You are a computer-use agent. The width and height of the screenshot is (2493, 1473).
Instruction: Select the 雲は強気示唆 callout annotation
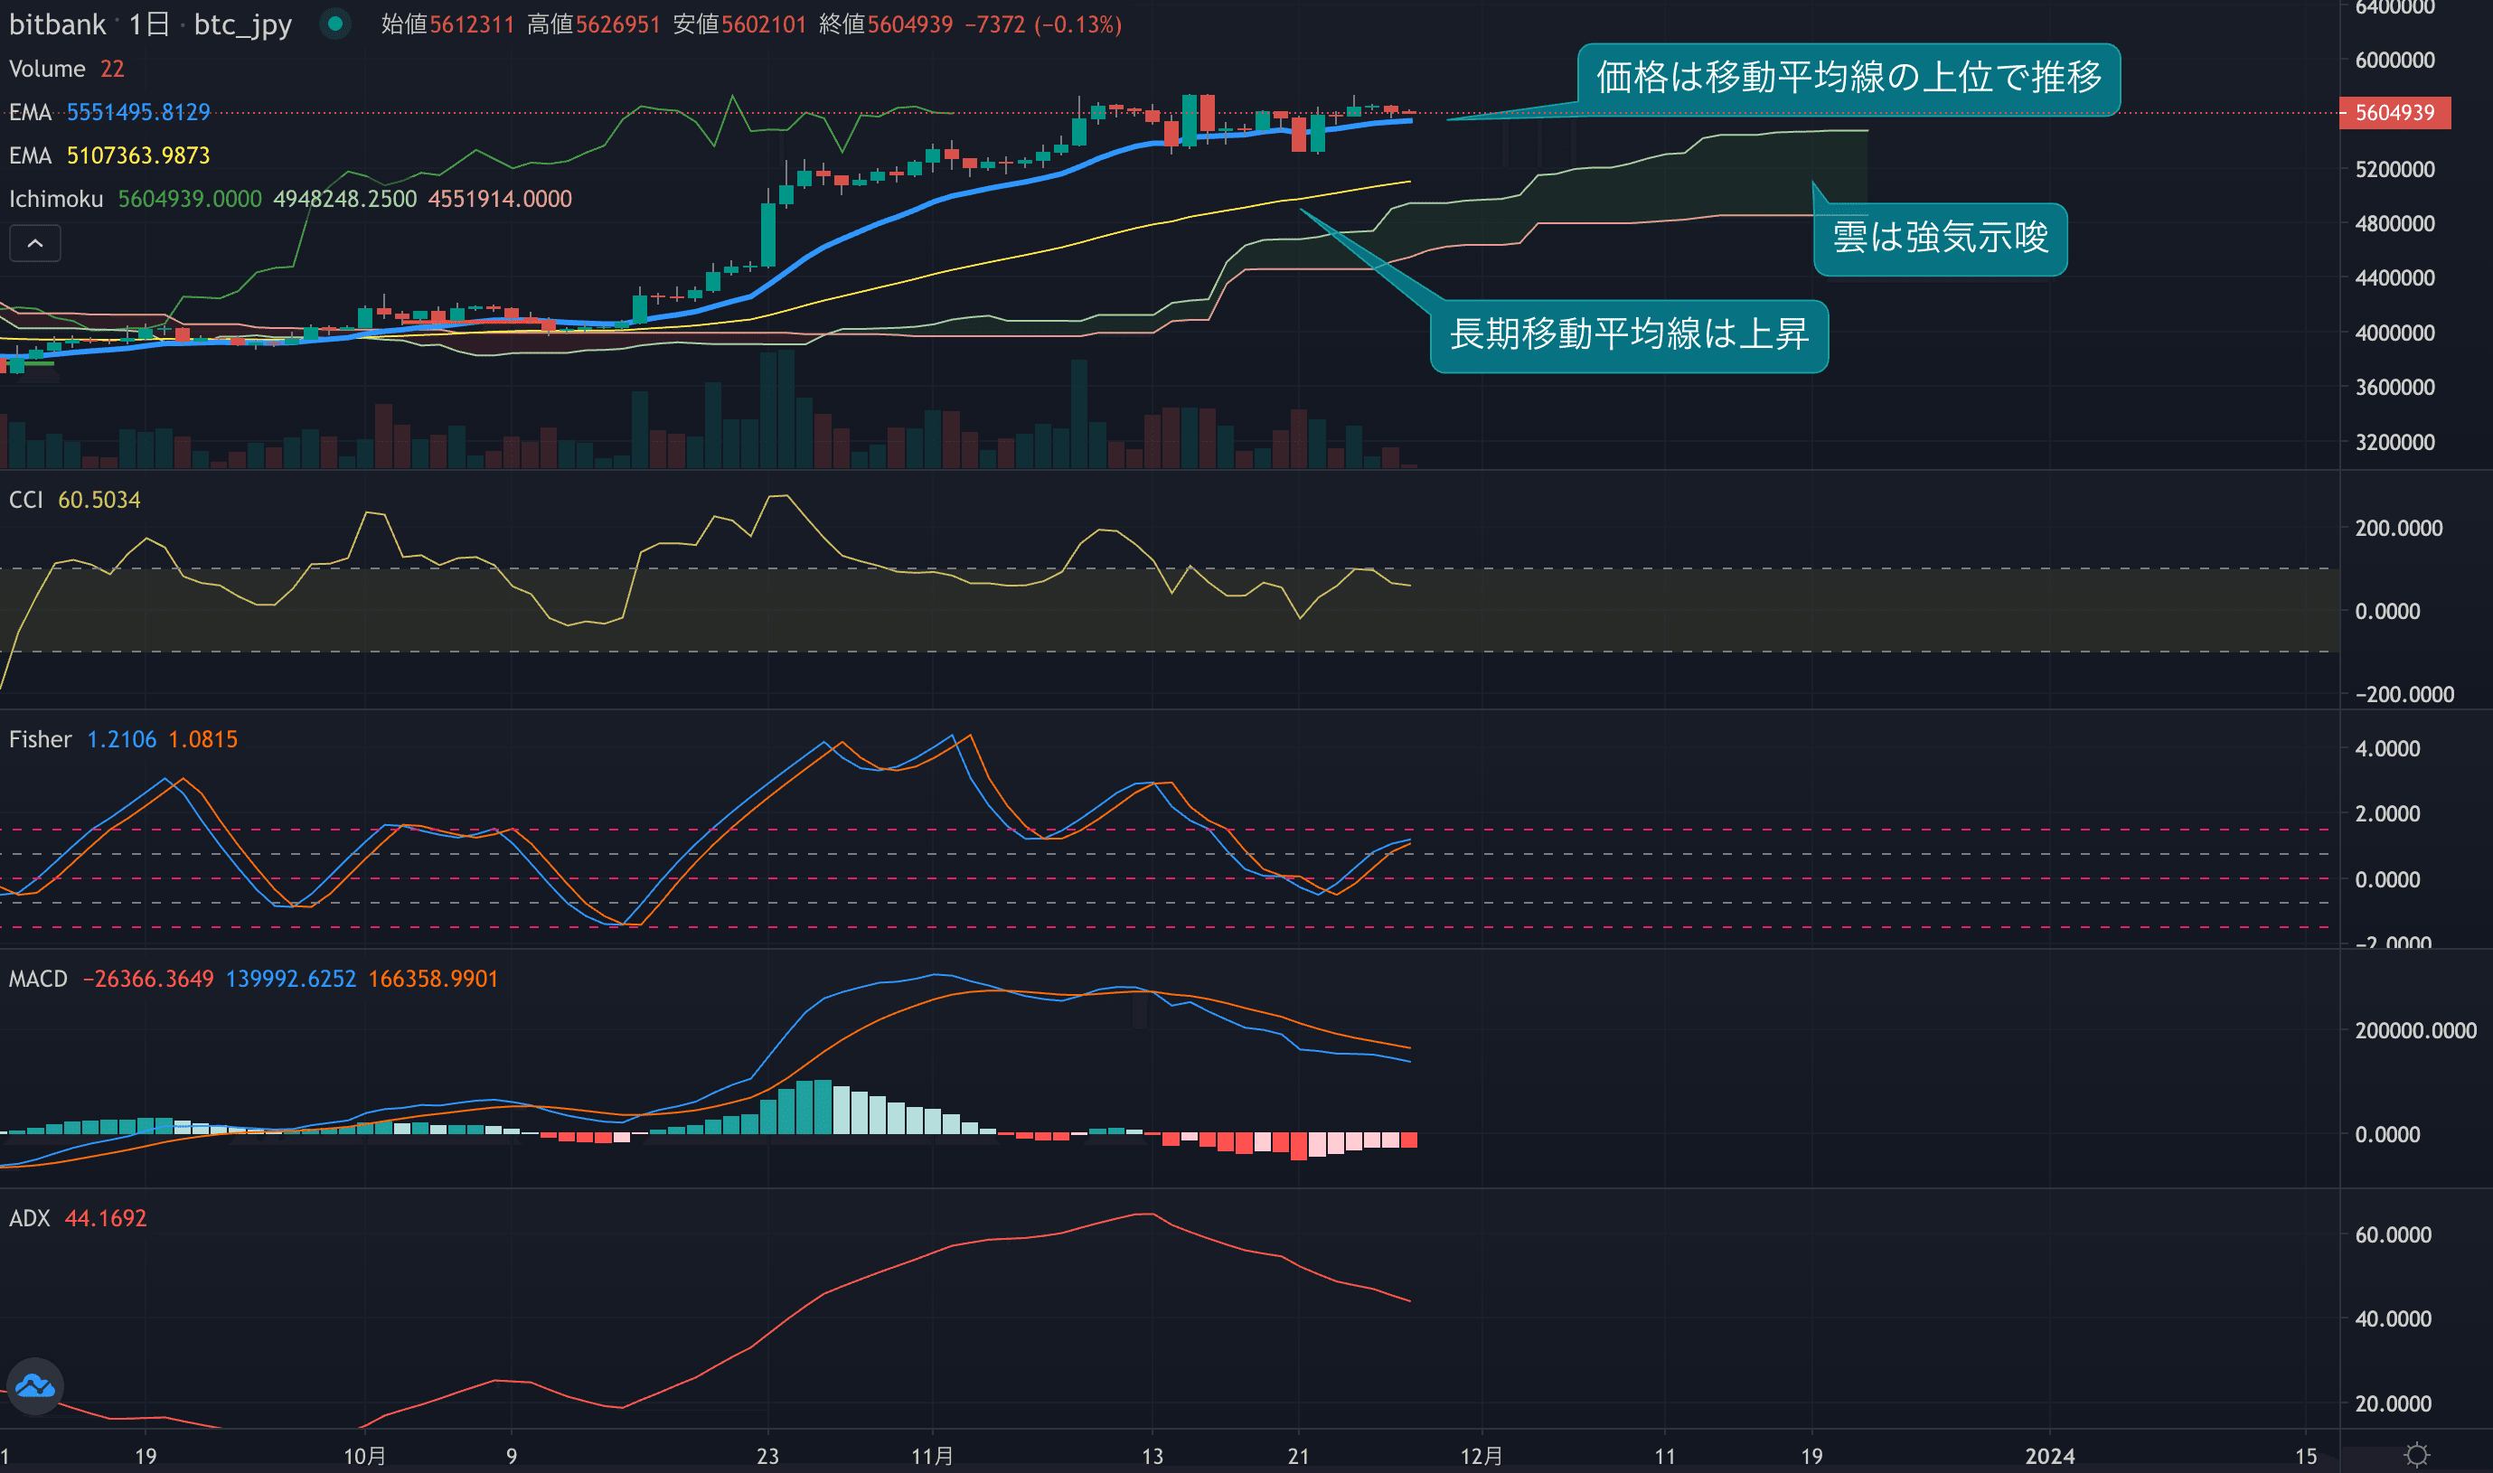click(1939, 239)
